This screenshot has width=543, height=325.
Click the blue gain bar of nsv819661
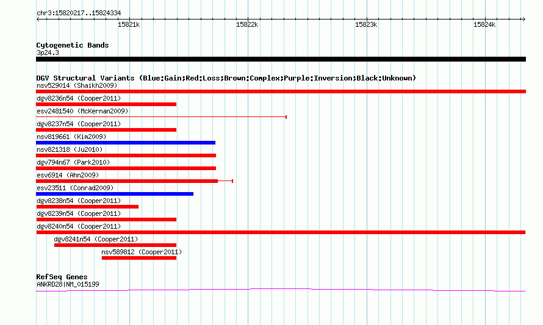pyautogui.click(x=126, y=143)
